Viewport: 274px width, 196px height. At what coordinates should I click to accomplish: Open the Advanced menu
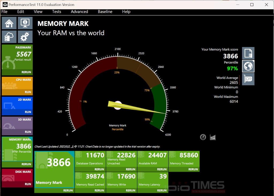[79, 11]
